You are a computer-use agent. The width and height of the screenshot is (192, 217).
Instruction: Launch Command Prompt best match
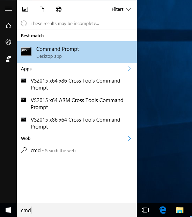pos(77,52)
